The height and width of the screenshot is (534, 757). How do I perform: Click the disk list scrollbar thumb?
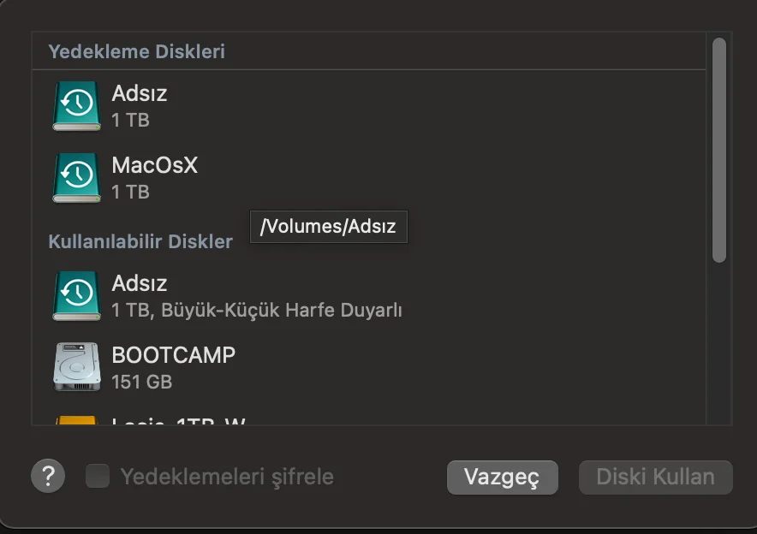tap(718, 150)
